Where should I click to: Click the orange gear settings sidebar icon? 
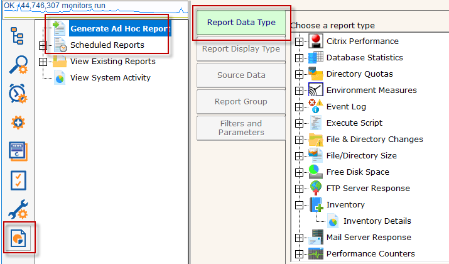18,123
